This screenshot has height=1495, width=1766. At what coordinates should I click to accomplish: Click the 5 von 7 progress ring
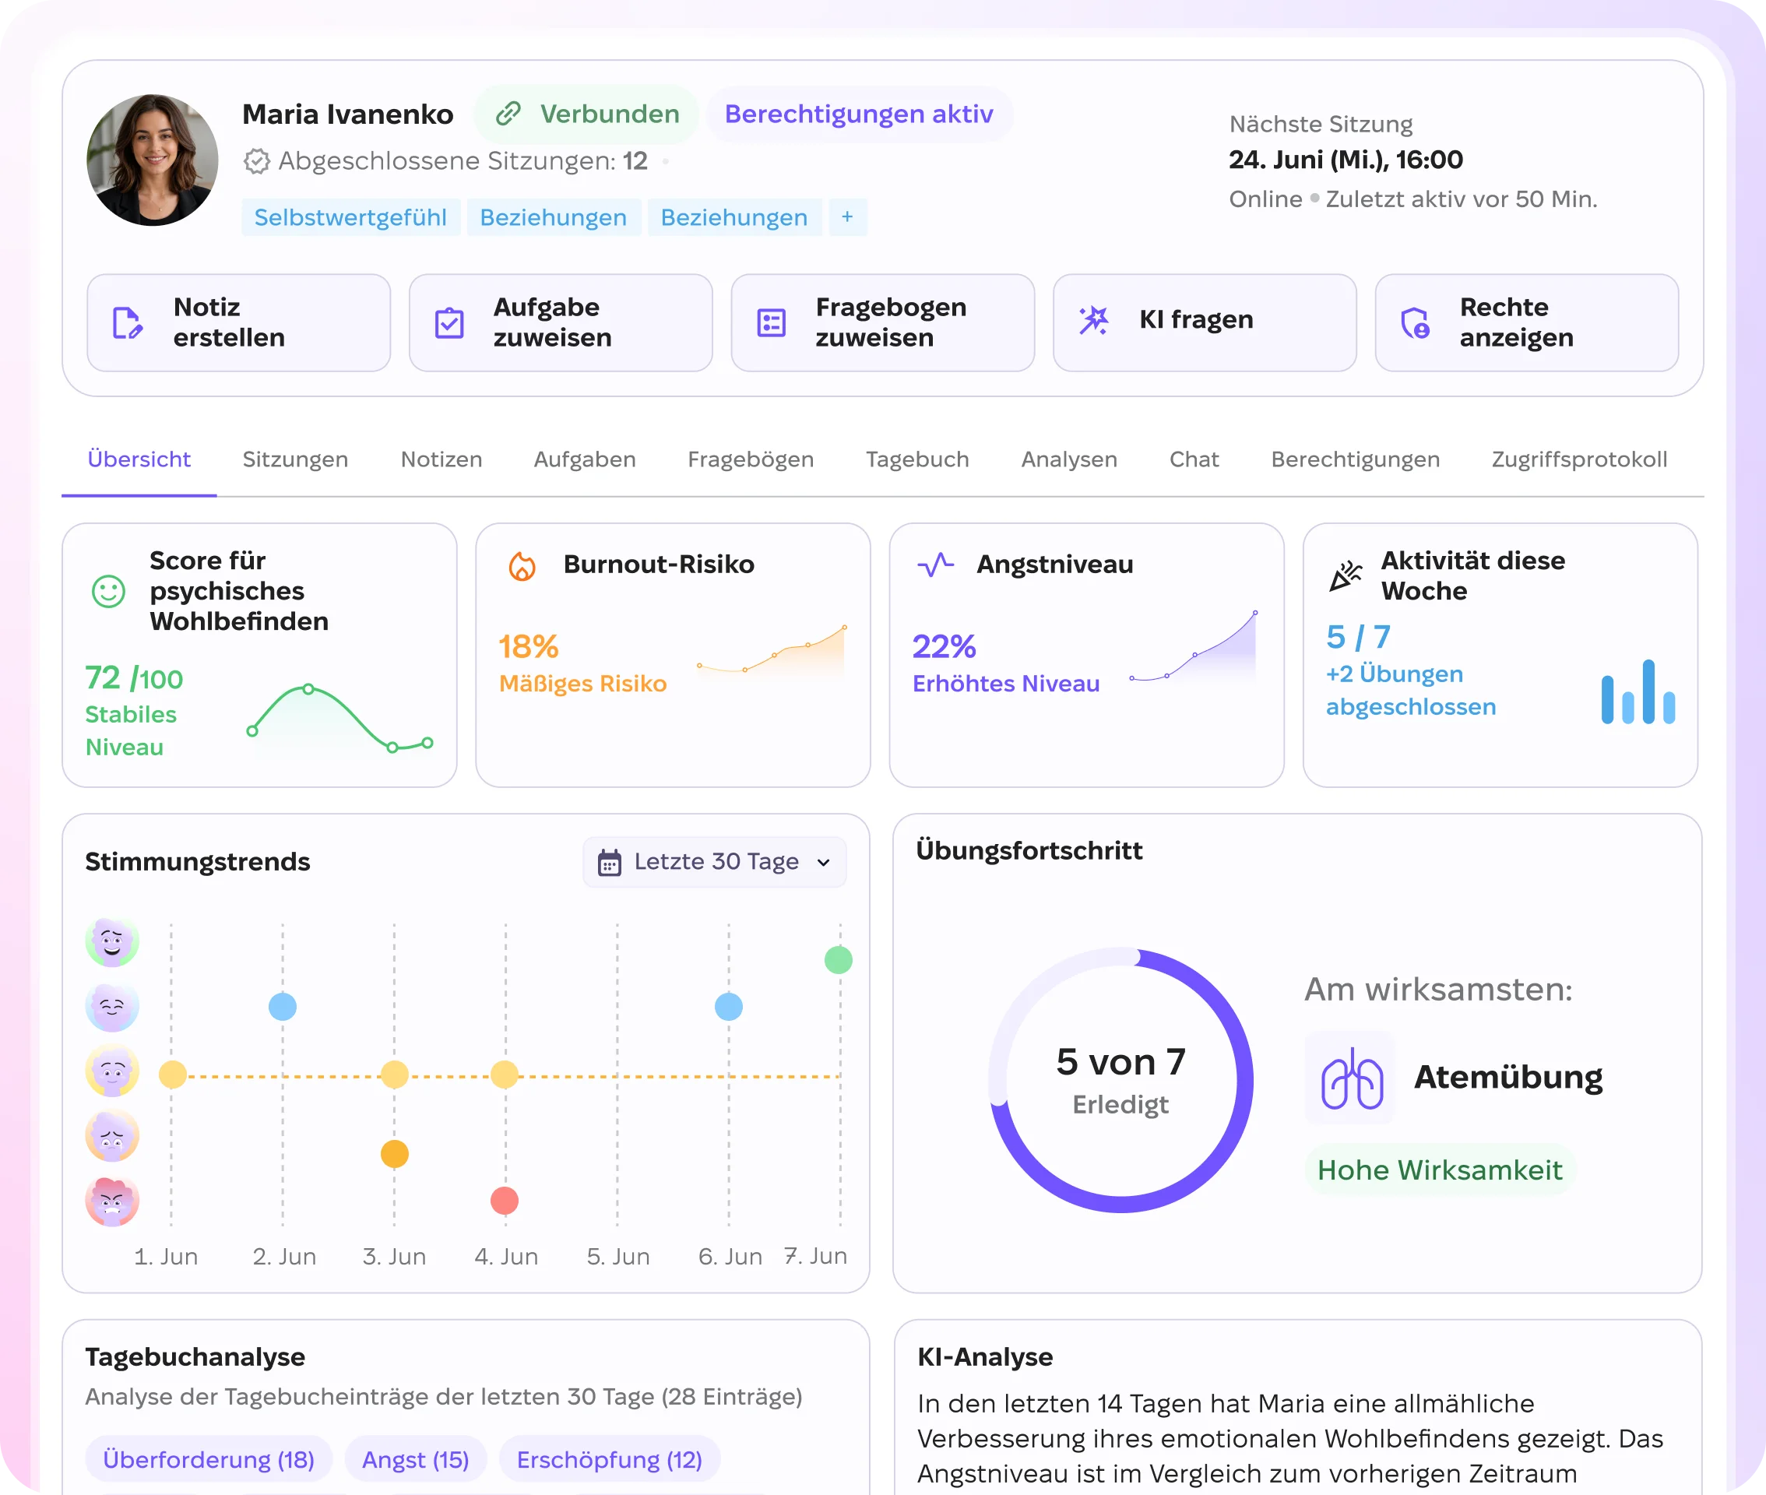pyautogui.click(x=1120, y=1081)
